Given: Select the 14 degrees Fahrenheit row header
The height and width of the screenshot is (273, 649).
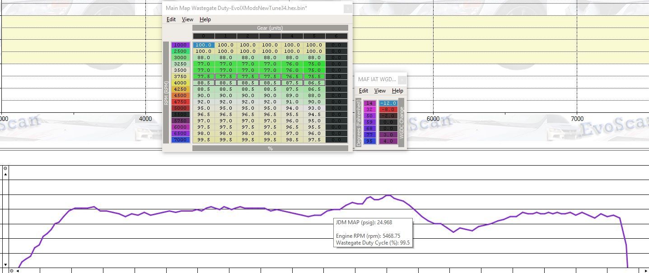Looking at the screenshot, I should click(369, 103).
